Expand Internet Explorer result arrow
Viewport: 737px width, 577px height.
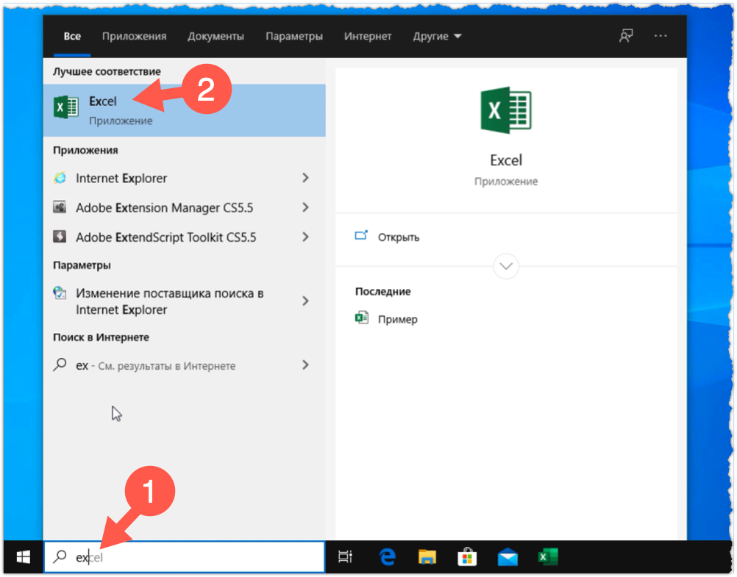(305, 178)
